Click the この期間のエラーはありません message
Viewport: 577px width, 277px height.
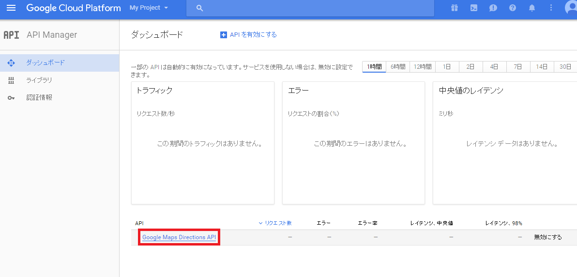pos(360,144)
